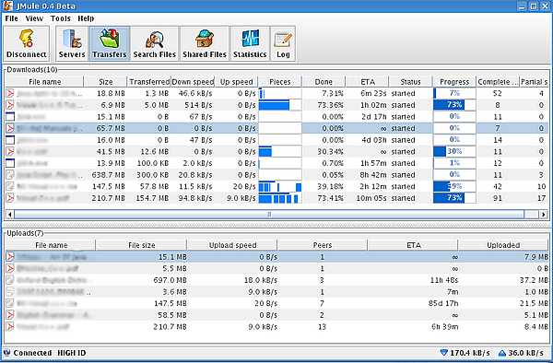Click the download speed arrow icon in status bar
Viewport: 553px width, 363px height.
tap(443, 353)
